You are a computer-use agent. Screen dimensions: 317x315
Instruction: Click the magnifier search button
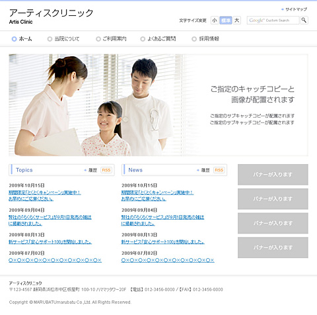[304, 21]
